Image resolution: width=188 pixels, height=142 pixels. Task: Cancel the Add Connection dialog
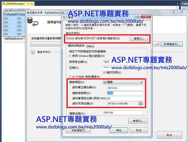click(x=139, y=130)
